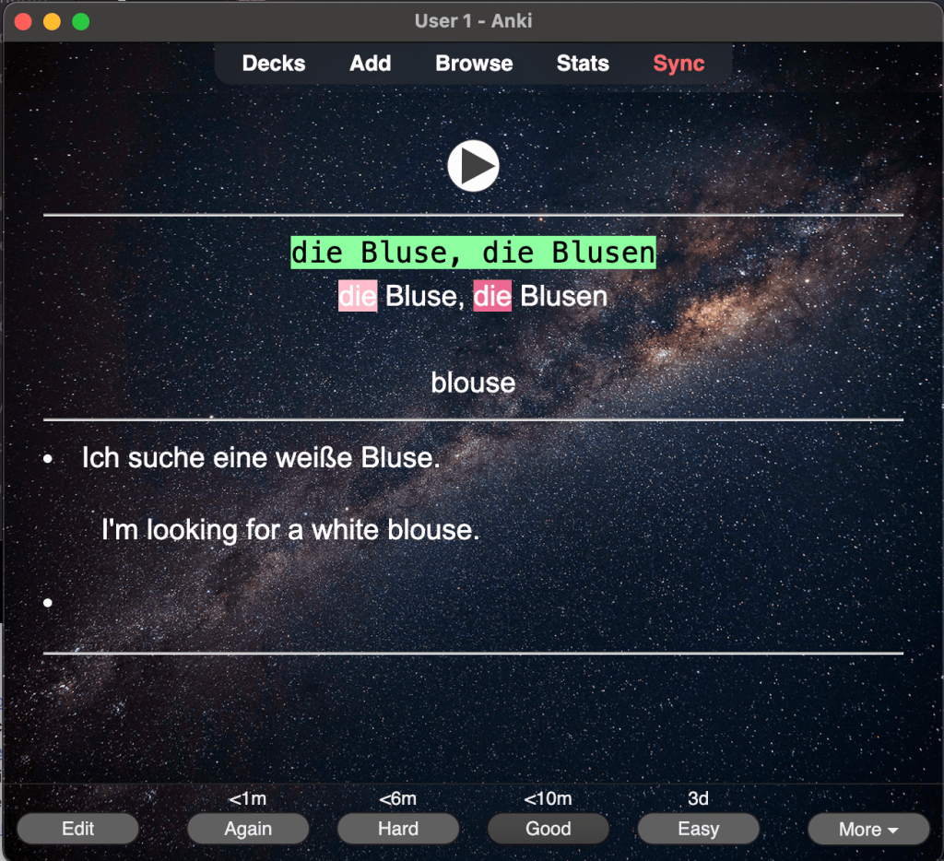Image resolution: width=944 pixels, height=861 pixels.
Task: View the Stats page
Action: pos(583,64)
